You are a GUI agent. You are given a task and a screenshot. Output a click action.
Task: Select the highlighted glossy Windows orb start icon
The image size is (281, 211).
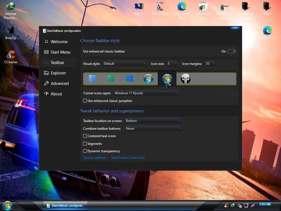pos(167,79)
